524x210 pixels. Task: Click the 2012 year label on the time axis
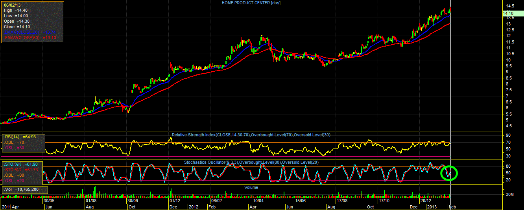[x=193, y=206]
